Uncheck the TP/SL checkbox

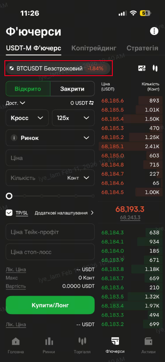tap(9, 212)
